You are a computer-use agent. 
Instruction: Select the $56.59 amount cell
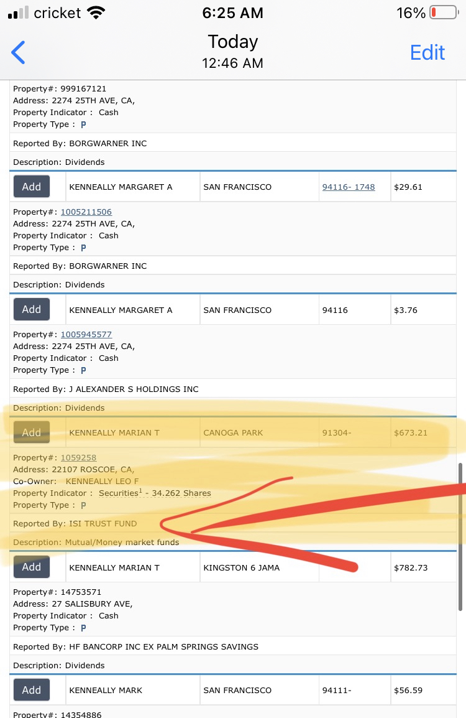[x=424, y=690]
